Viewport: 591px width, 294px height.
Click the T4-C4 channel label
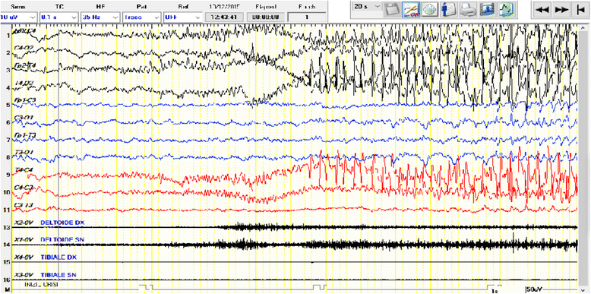23,170
